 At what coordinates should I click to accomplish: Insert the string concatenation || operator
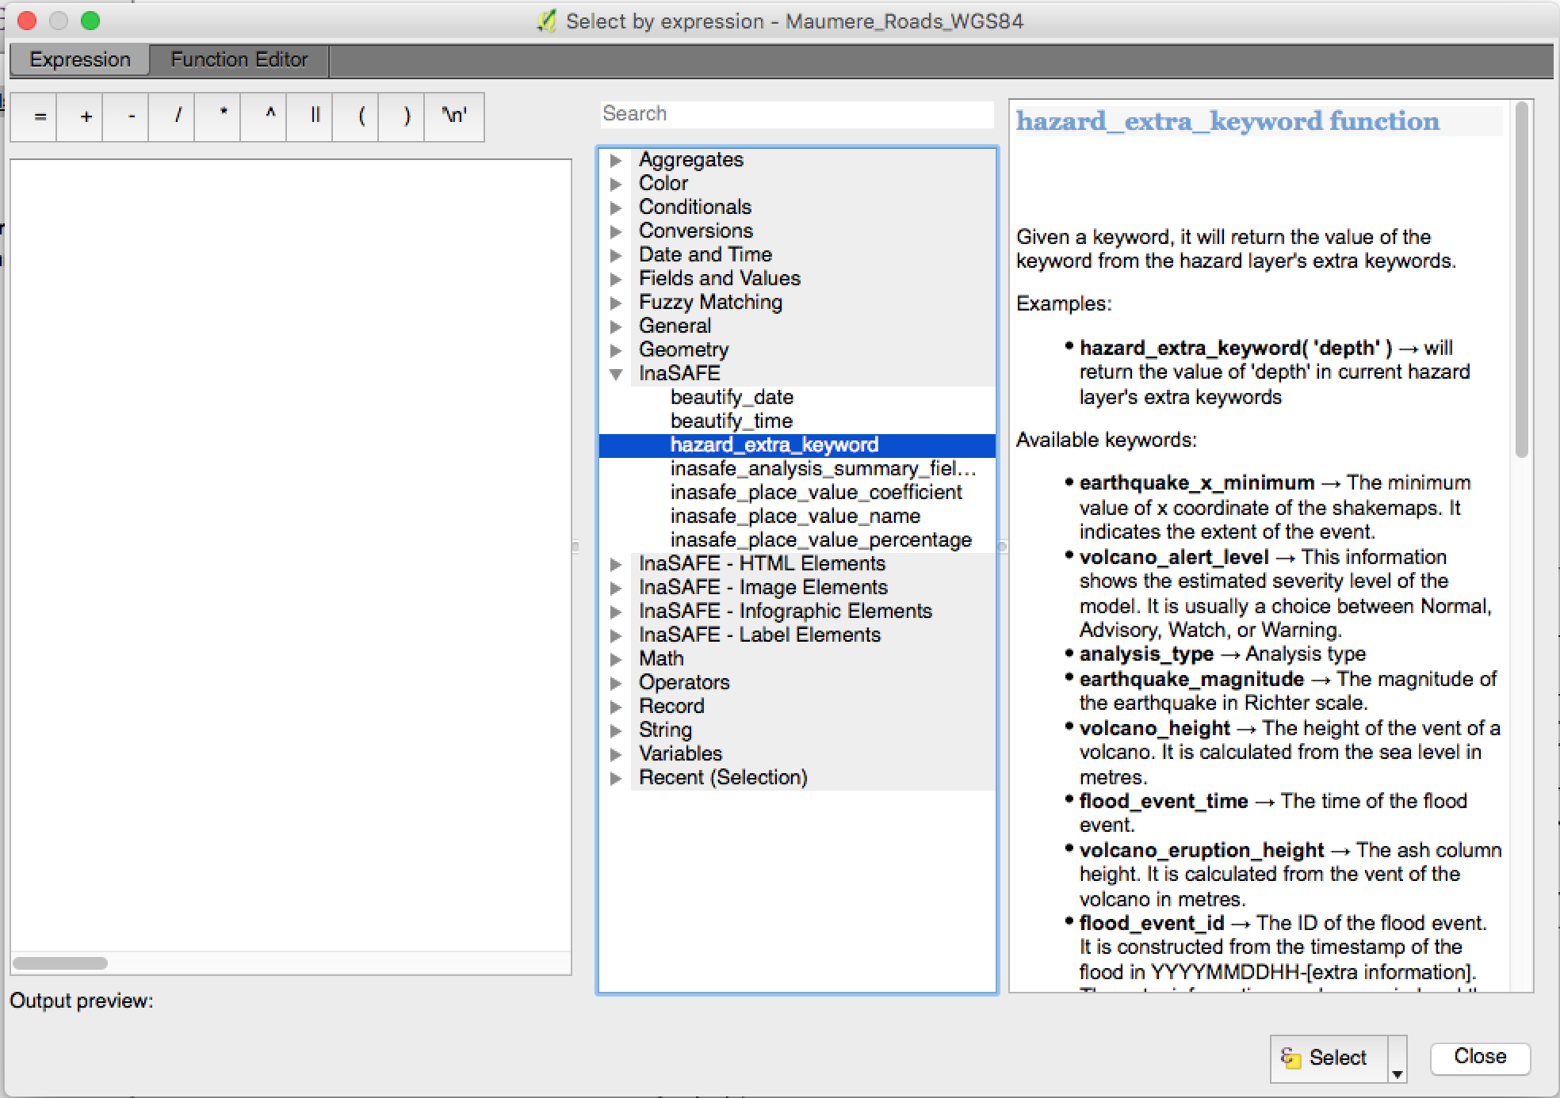point(310,117)
